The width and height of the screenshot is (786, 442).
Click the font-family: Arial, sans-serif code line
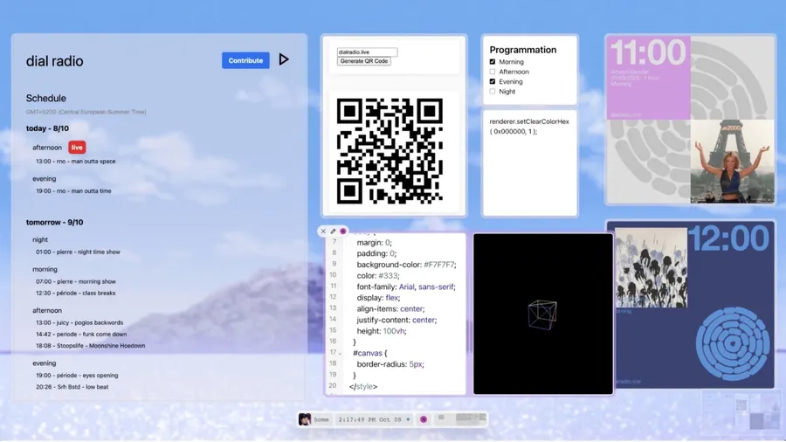[x=406, y=287]
